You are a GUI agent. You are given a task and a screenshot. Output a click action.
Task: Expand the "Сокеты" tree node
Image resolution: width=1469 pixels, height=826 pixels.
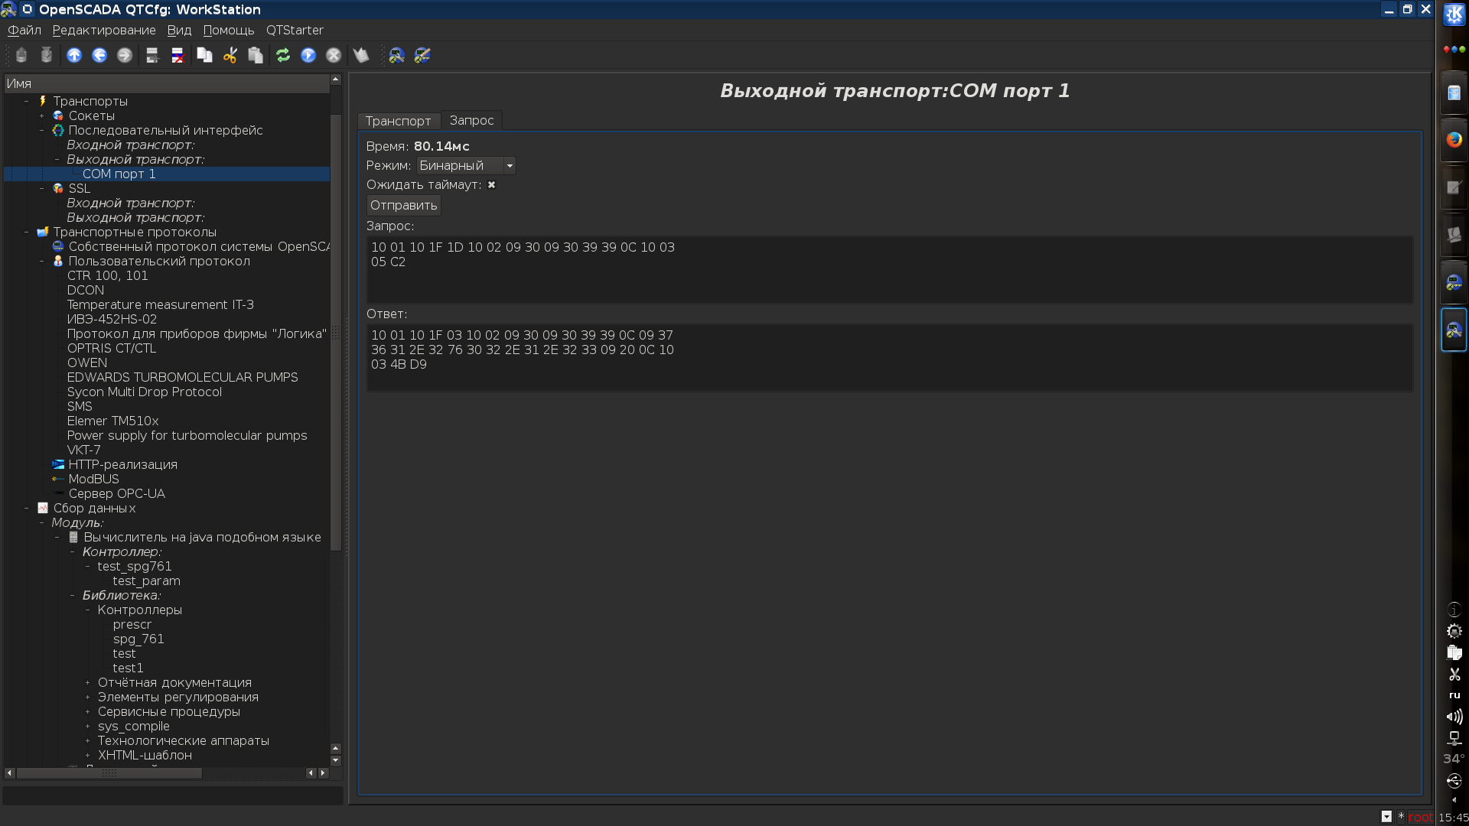pyautogui.click(x=42, y=116)
